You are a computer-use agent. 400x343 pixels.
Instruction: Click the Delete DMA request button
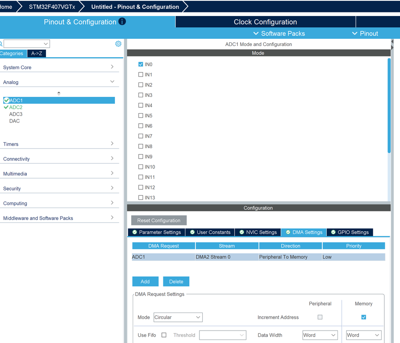pos(176,281)
